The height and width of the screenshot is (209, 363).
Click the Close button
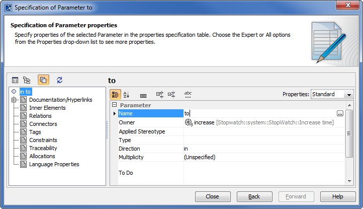click(x=213, y=196)
